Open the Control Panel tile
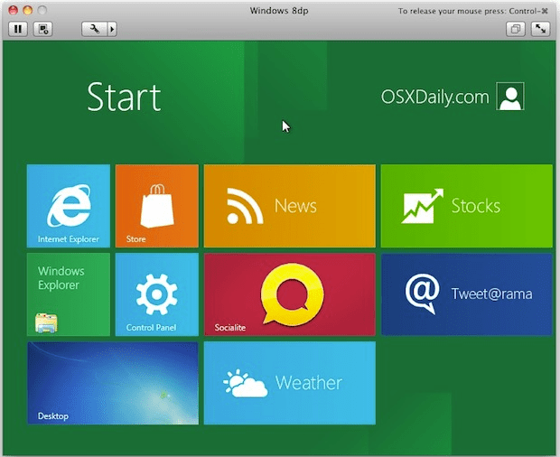 (157, 294)
